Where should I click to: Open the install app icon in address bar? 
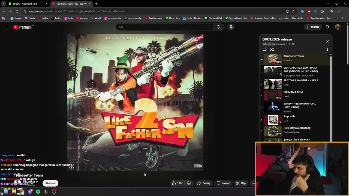click(x=287, y=11)
